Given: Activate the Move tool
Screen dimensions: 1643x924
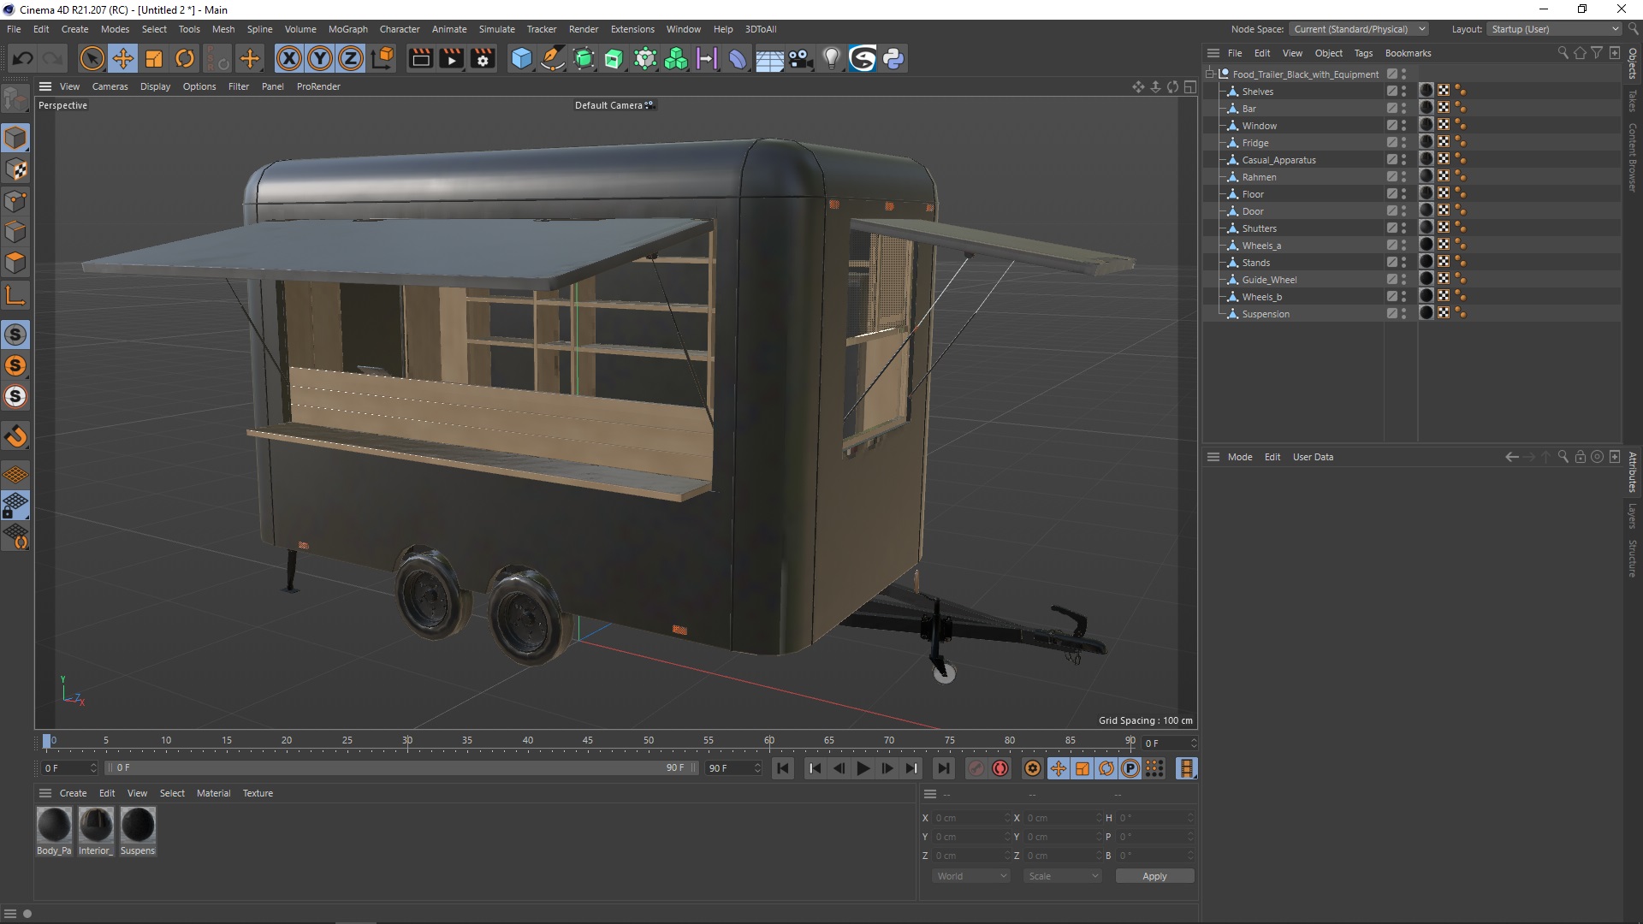Looking at the screenshot, I should coord(123,58).
